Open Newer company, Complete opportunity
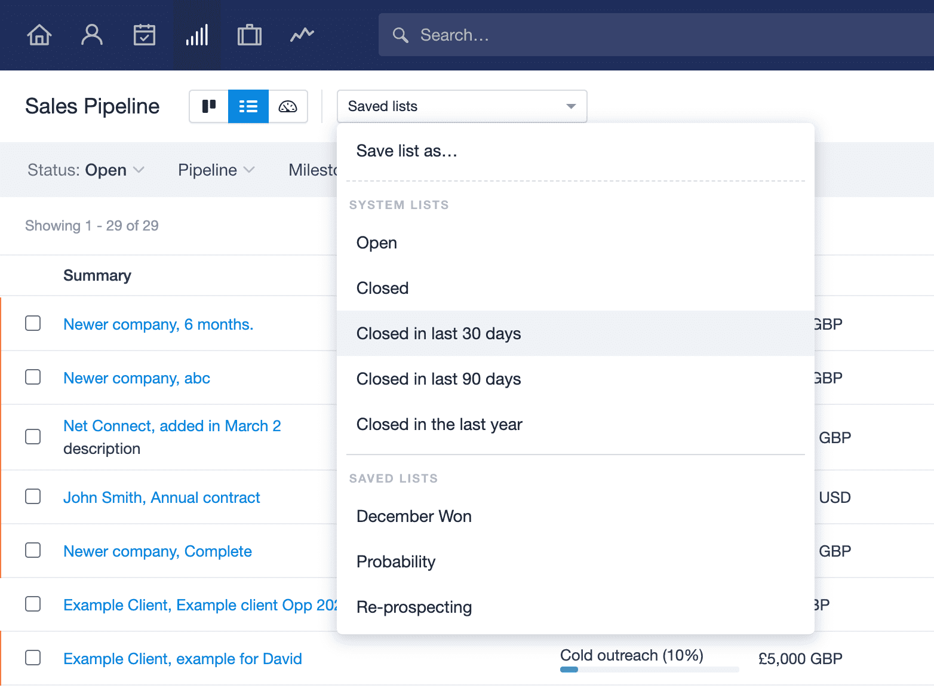934x694 pixels. tap(158, 551)
